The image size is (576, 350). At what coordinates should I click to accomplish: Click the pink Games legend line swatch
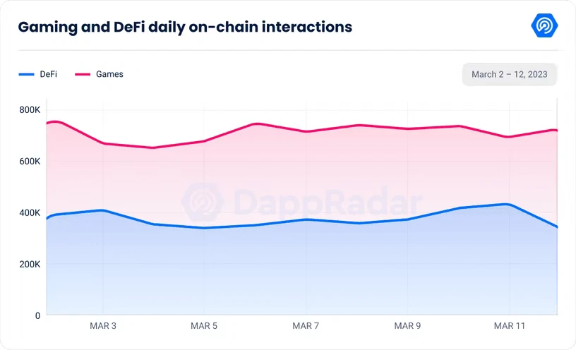tap(83, 74)
